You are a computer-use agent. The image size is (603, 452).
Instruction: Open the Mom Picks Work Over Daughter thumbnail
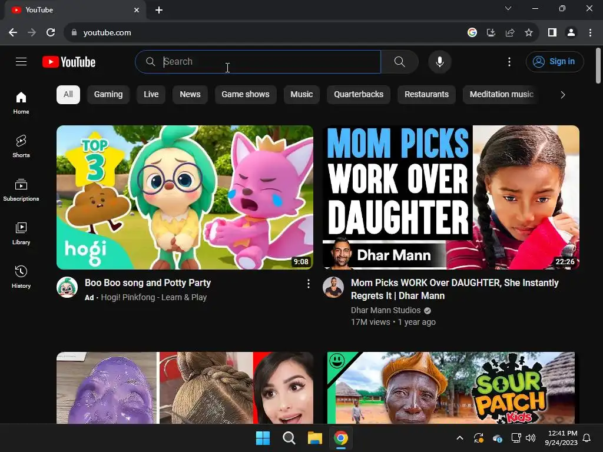click(x=450, y=197)
